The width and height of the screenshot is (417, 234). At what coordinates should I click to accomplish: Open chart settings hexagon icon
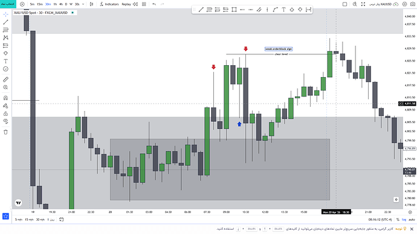tap(404, 4)
